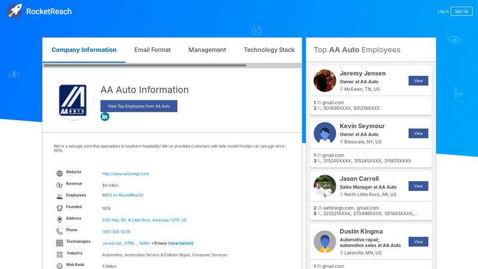Viewport: 478px width, 269px height.
Task: Click the JavaScript technology link
Action: tap(112, 243)
